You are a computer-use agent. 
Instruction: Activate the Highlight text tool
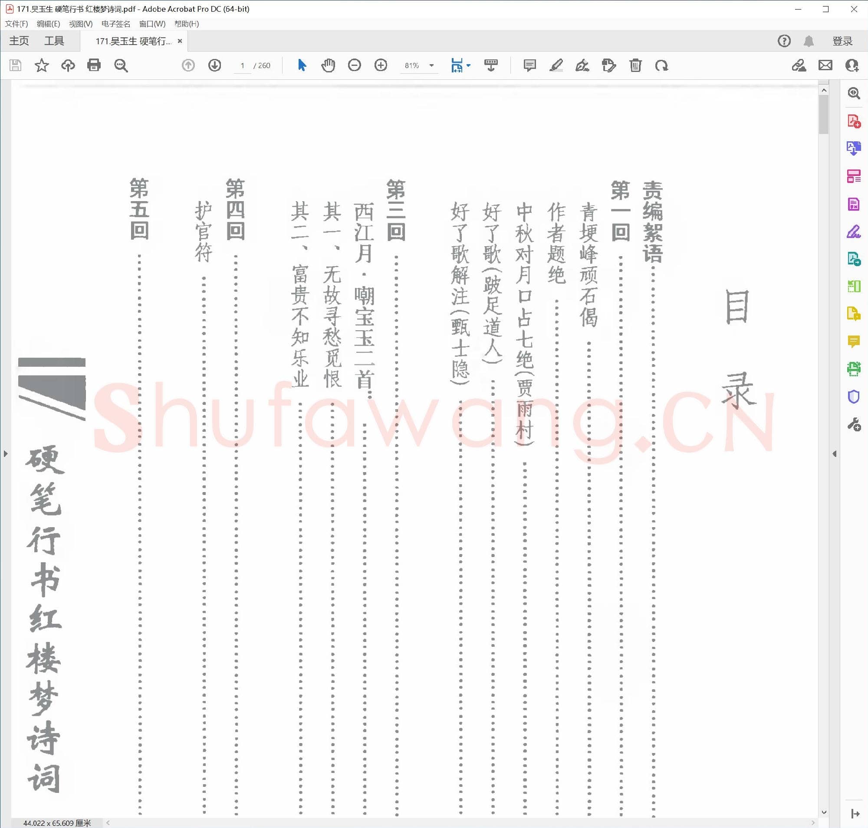(x=556, y=65)
